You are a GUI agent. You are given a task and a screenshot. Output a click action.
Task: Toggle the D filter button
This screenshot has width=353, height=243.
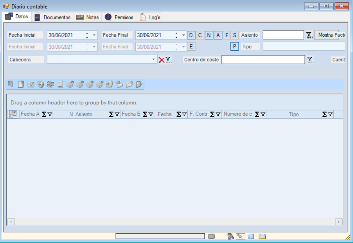[x=191, y=35]
